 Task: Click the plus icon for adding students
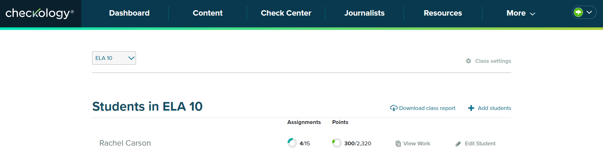[471, 108]
